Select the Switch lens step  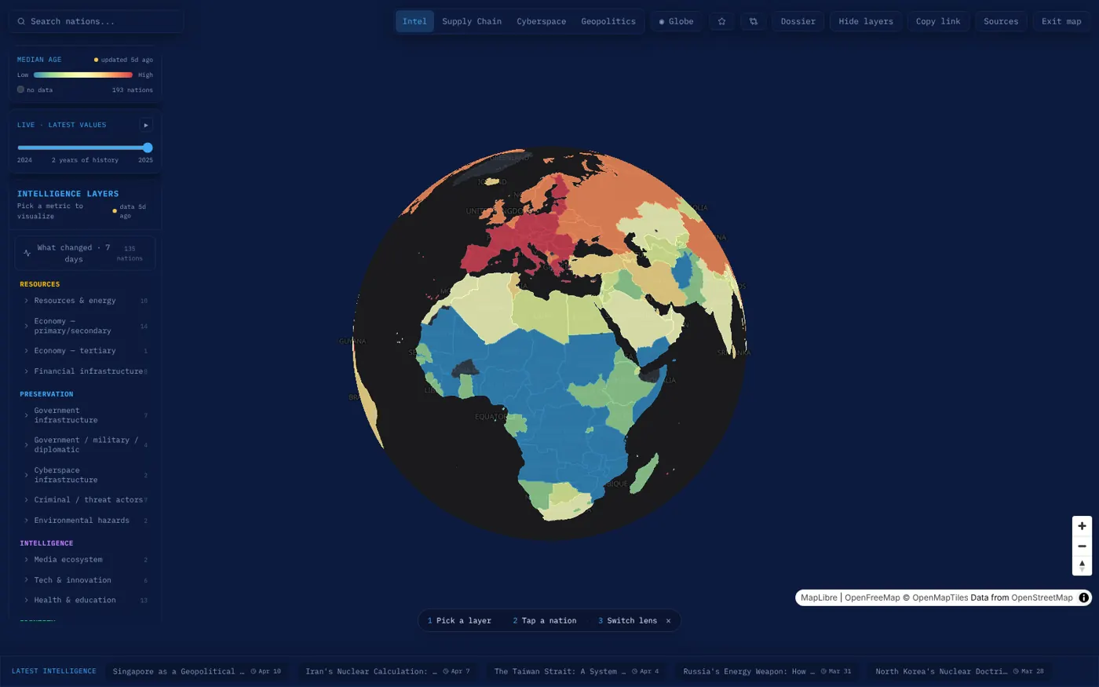(x=628, y=620)
